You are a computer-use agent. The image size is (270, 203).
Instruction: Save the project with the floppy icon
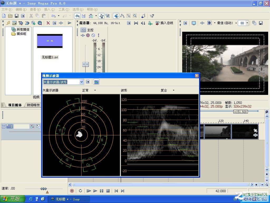(17, 16)
